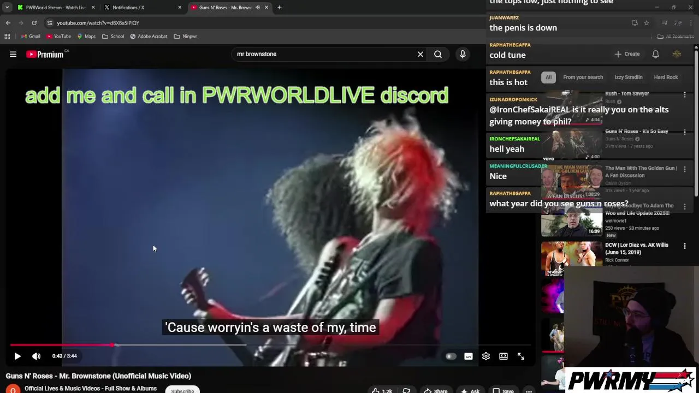Bookmark this page with star
Screen dimensions: 699x393
647,23
